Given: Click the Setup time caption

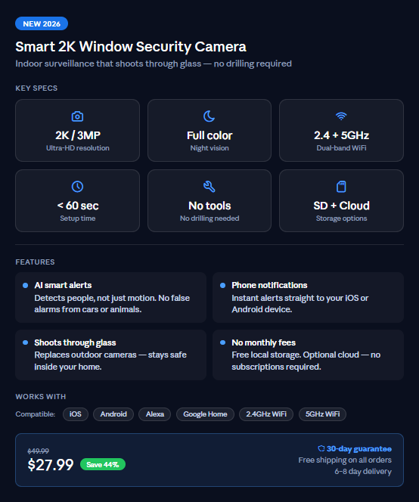Looking at the screenshot, I should pyautogui.click(x=77, y=218).
